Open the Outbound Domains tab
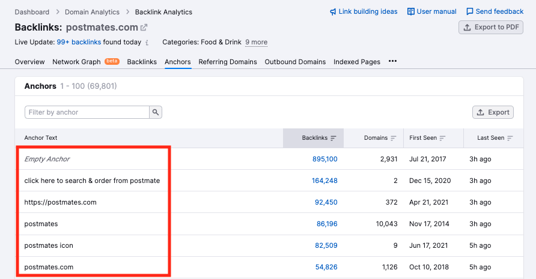This screenshot has height=279, width=536. [x=295, y=62]
